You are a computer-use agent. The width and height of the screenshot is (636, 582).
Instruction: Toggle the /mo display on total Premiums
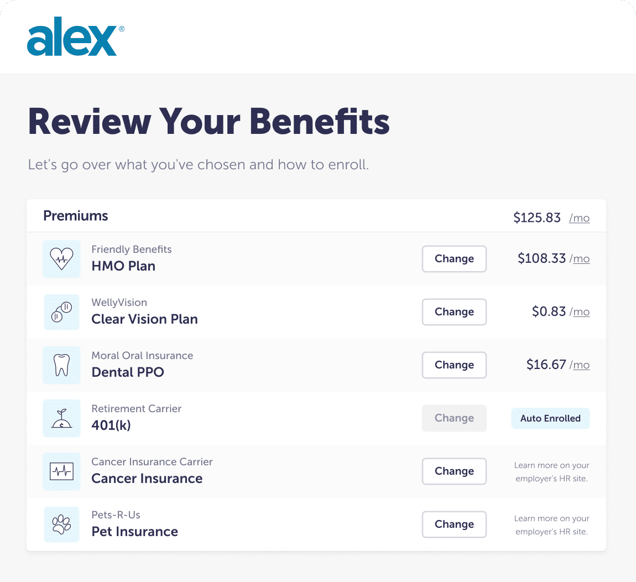[x=579, y=218]
